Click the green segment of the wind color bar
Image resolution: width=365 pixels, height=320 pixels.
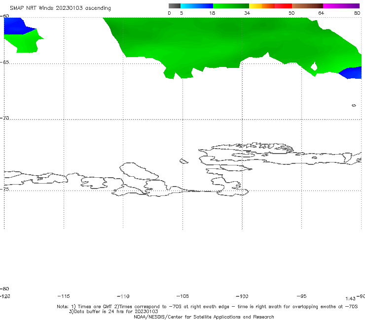coord(231,6)
